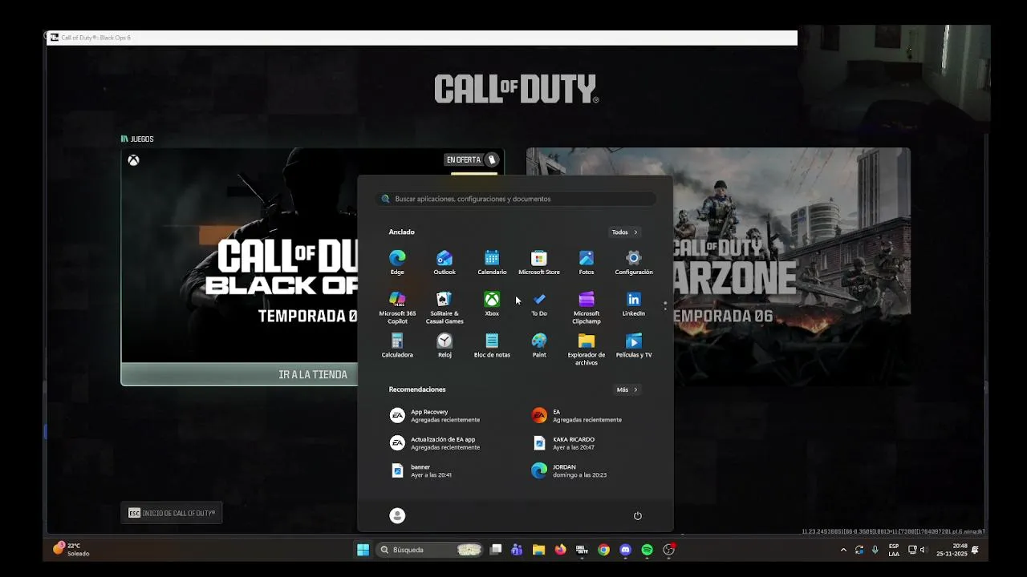Open Explorador de archivos
Screen dimensions: 1027x577
click(587, 349)
